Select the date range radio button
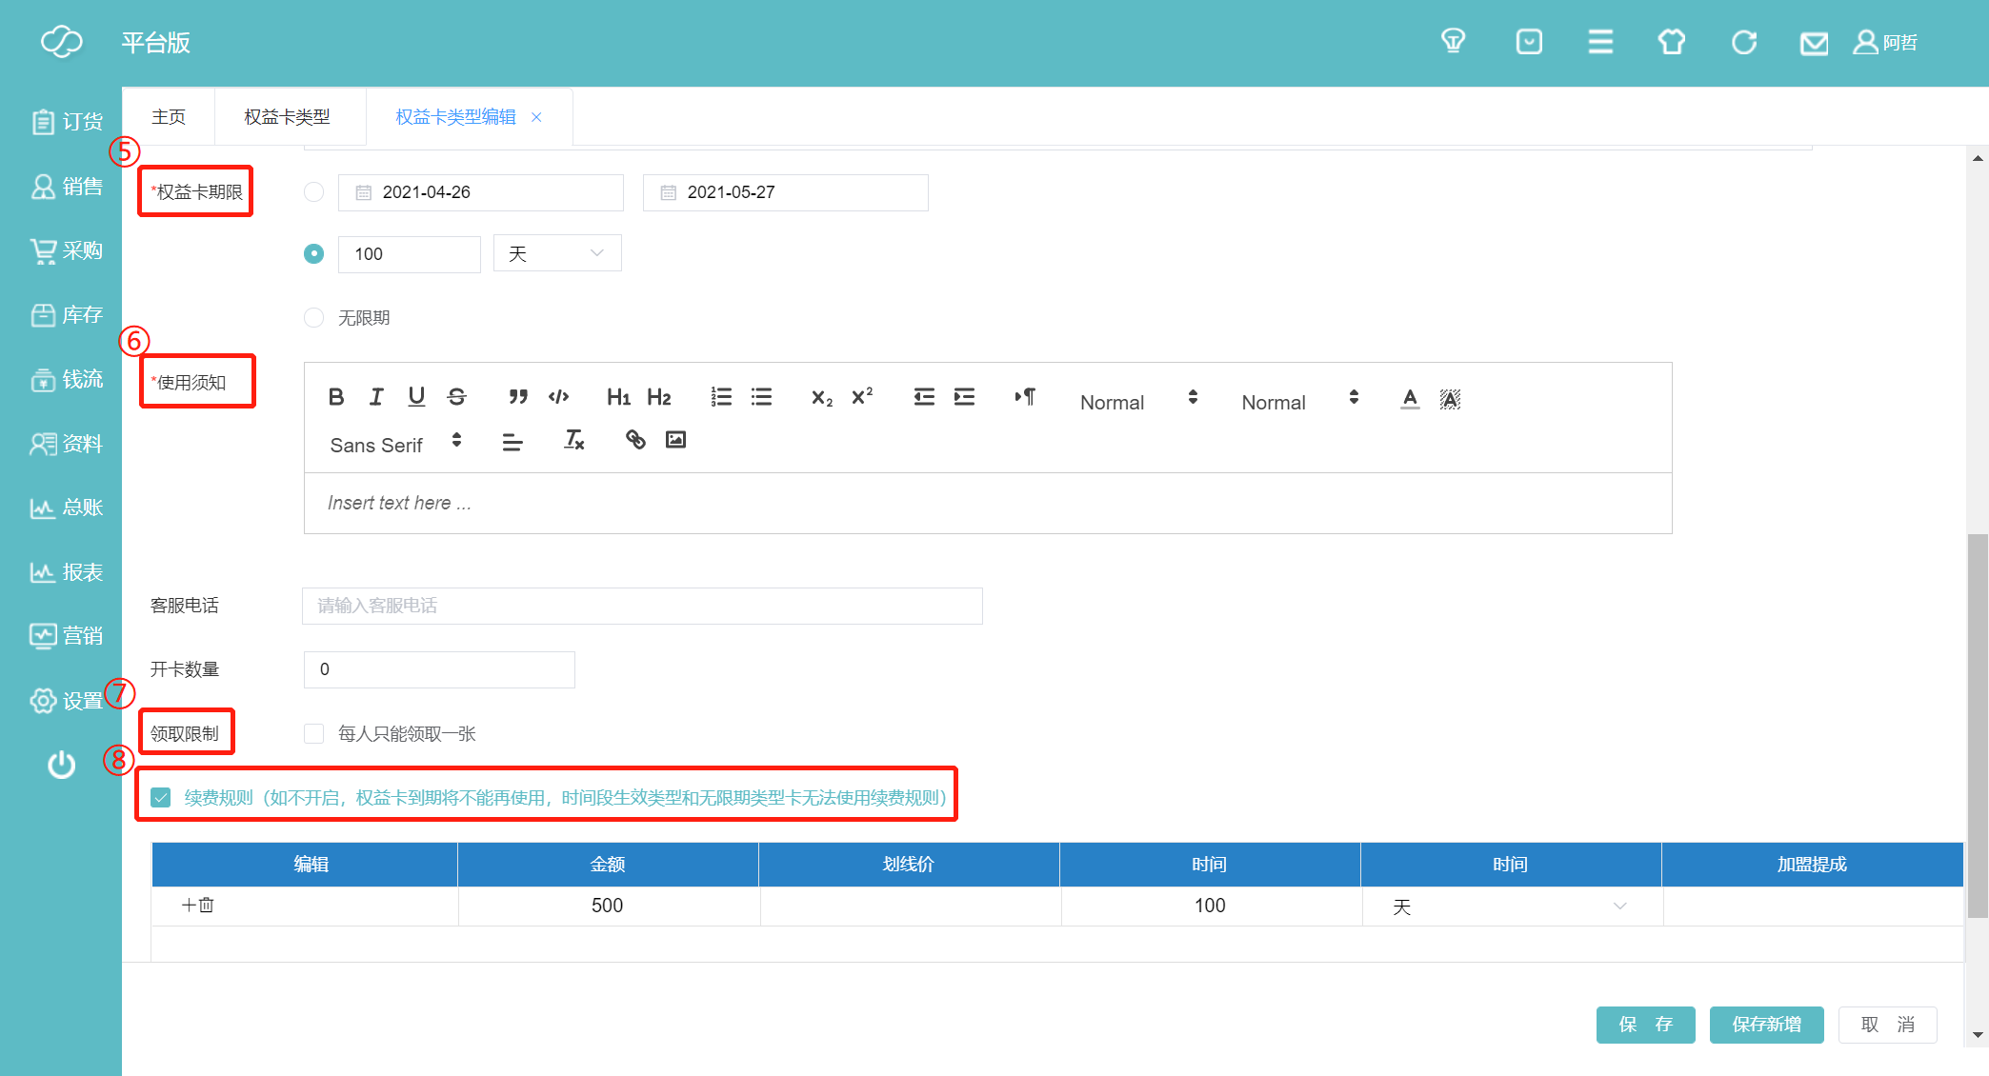The height and width of the screenshot is (1076, 1989). 313,192
